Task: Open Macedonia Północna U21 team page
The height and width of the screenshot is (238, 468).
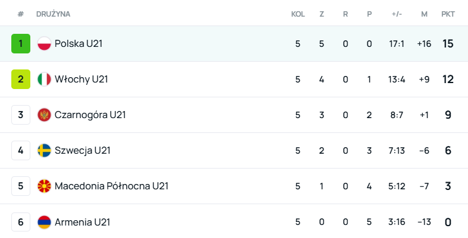Action: [x=111, y=186]
